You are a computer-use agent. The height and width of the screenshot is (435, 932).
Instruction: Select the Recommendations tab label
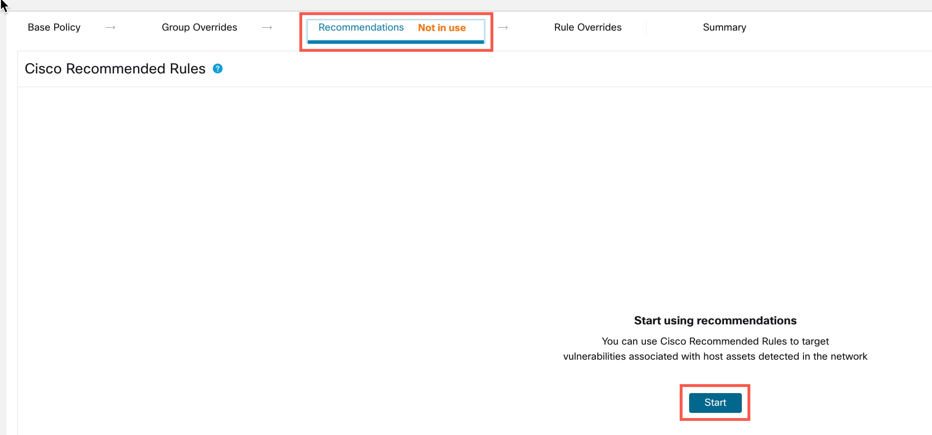point(361,27)
